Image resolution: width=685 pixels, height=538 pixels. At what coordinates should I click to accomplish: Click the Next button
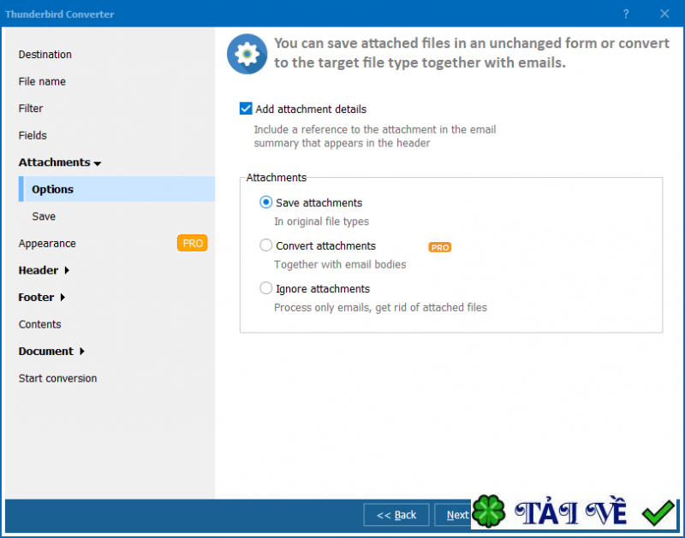tap(457, 514)
